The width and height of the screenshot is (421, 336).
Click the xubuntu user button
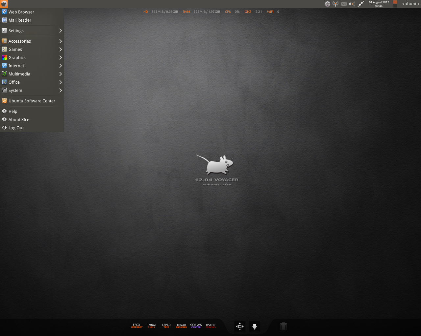coord(410,4)
